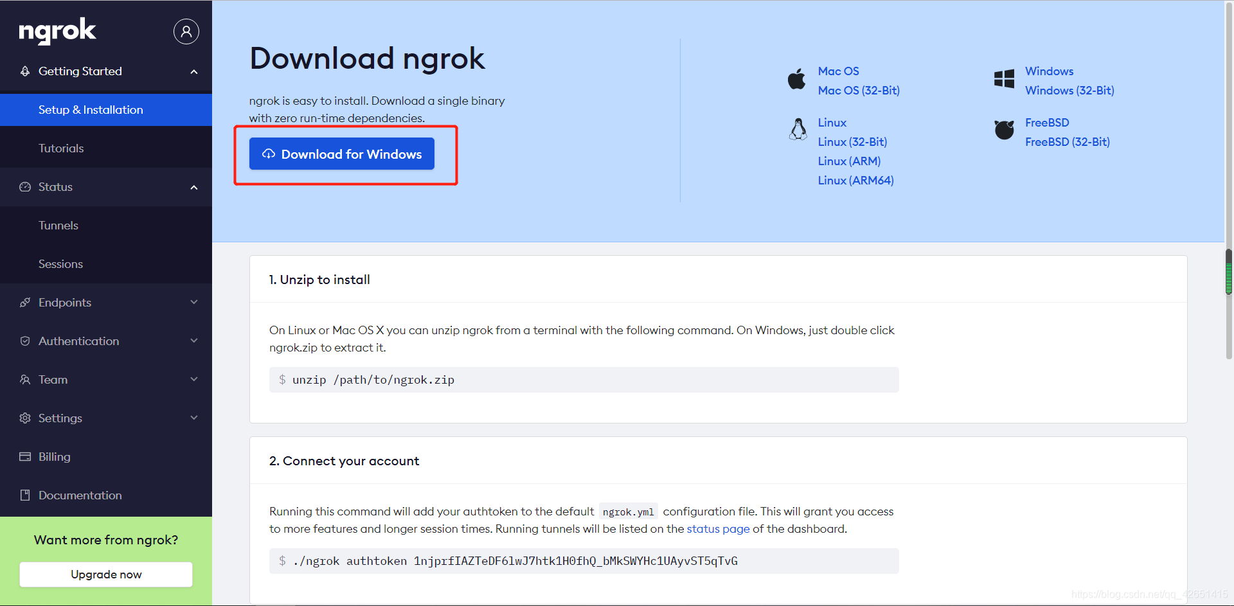Click the Getting Started rocket icon

(25, 71)
